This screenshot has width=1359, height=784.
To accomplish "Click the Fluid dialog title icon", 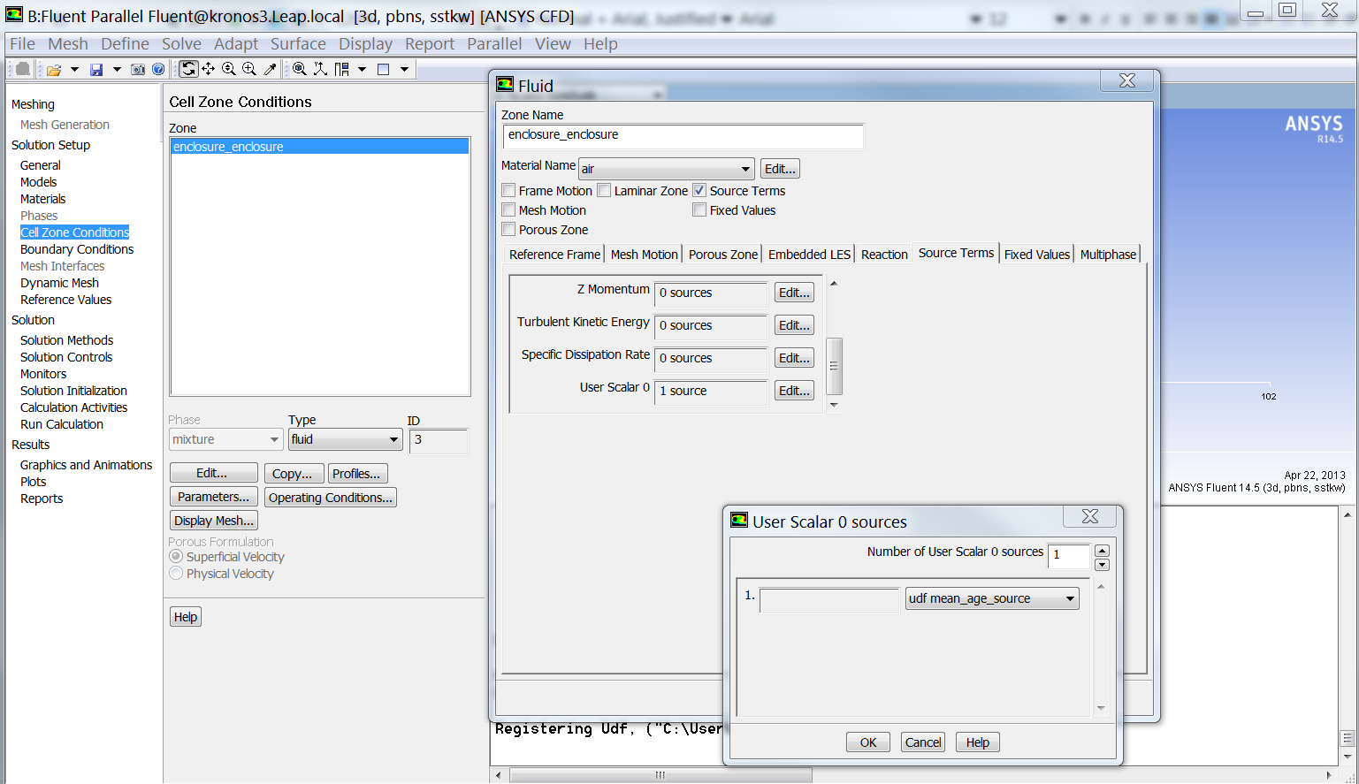I will tap(505, 85).
